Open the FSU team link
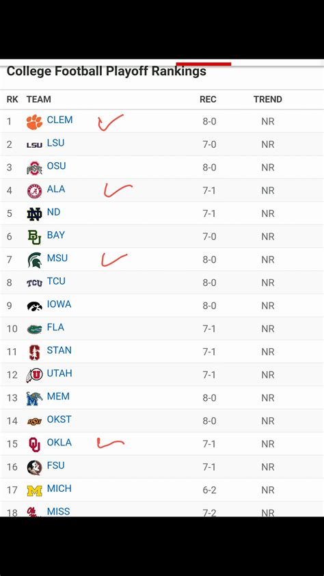Image resolution: width=324 pixels, height=576 pixels. tap(56, 465)
